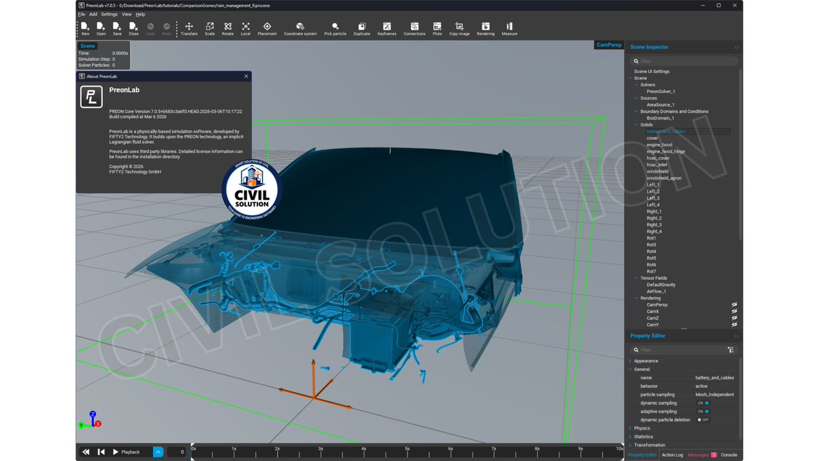Activate the Measure tool
Image resolution: width=819 pixels, height=461 pixels.
click(x=509, y=29)
